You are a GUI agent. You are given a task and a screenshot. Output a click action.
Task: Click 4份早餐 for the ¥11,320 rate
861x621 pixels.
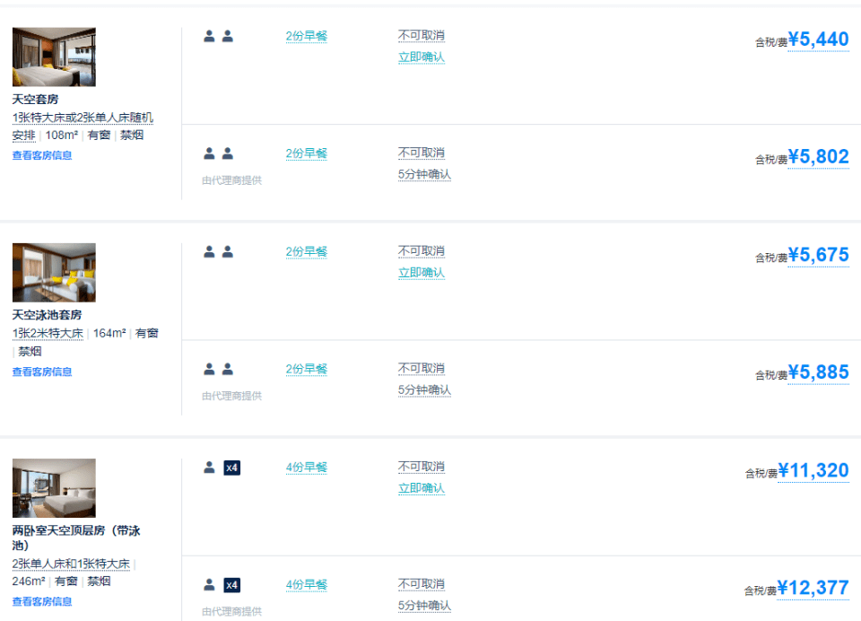pos(307,468)
